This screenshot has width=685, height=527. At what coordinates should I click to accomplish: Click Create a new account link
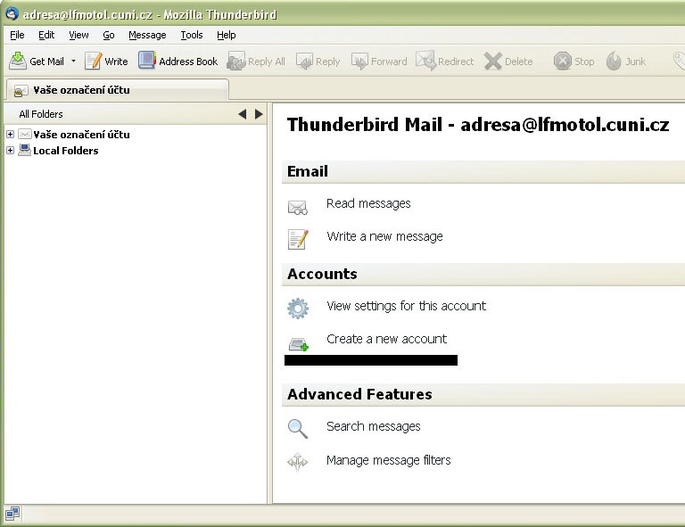[386, 339]
